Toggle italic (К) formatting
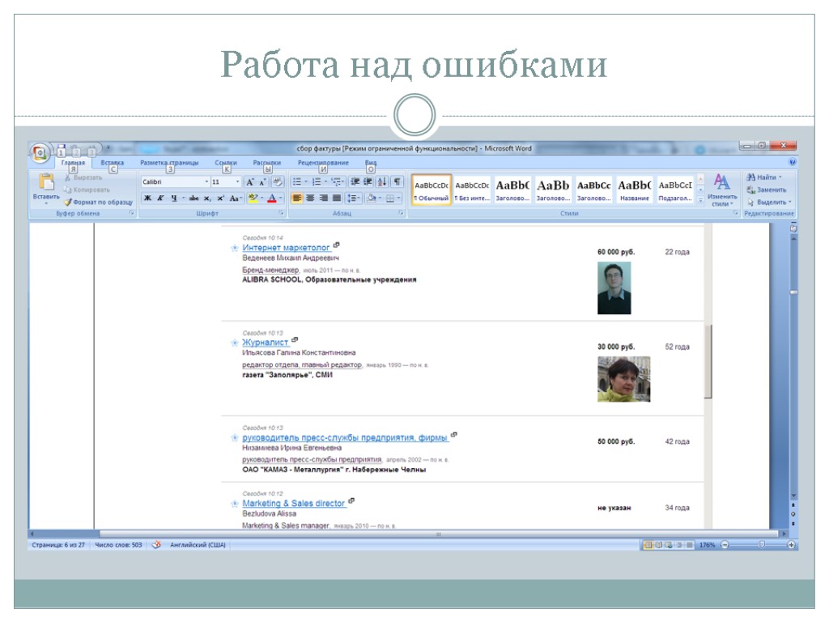 [x=160, y=198]
